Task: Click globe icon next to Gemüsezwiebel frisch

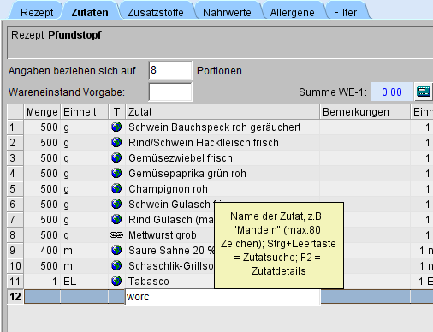Action: [116, 157]
